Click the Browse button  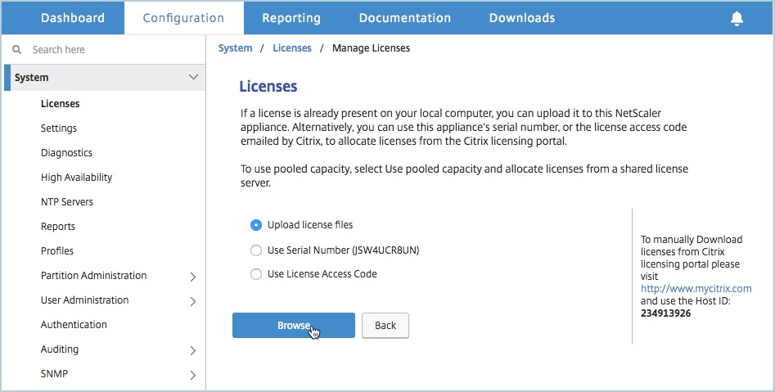tap(294, 325)
